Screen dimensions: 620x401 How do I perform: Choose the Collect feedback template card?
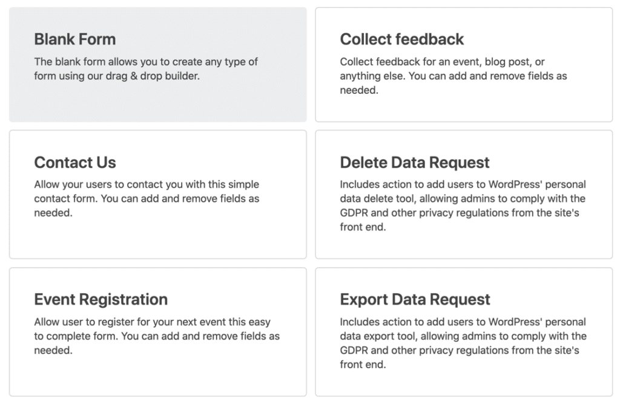464,65
